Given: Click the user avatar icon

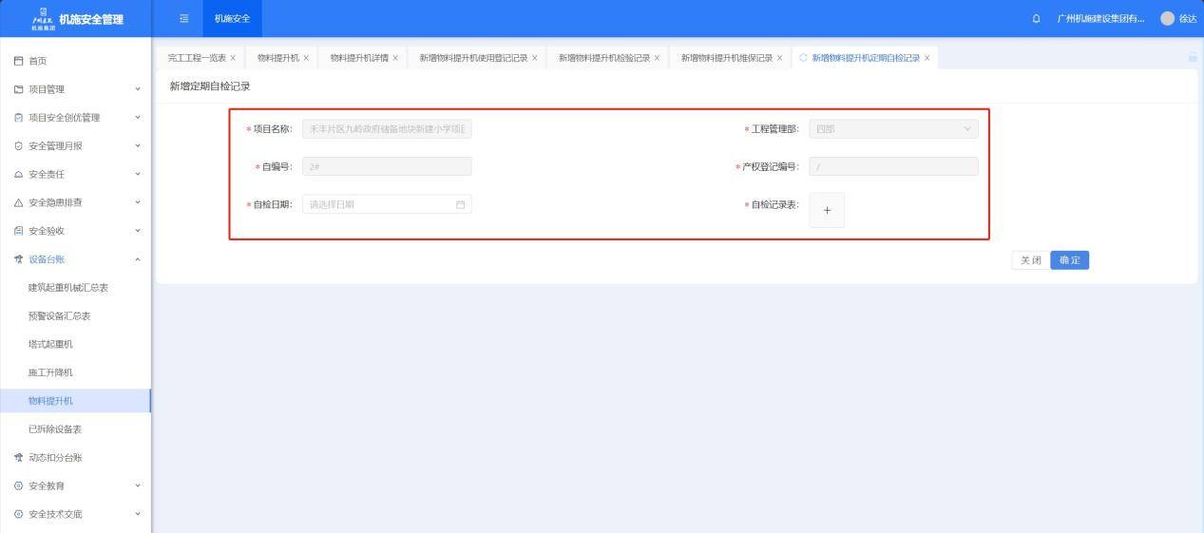Looking at the screenshot, I should tap(1167, 19).
